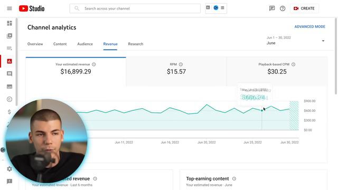Open the Content videos sidebar icon
Viewport: 338px width, 190px height.
point(10,36)
